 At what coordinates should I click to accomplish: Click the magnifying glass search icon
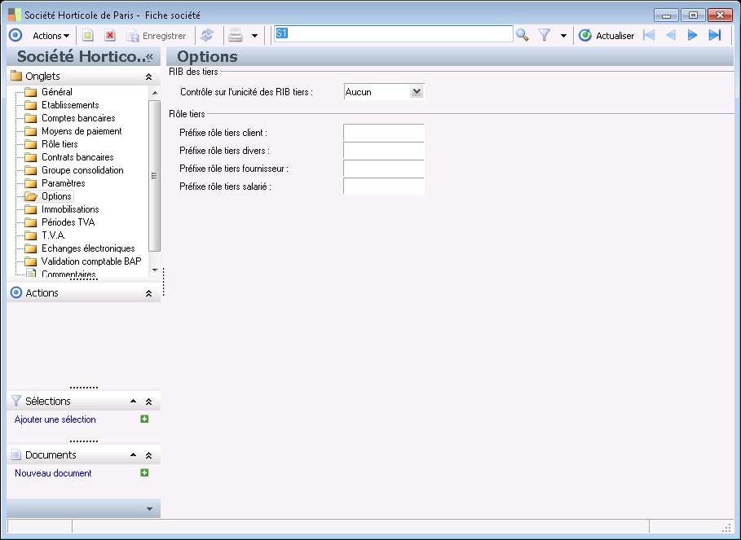523,35
